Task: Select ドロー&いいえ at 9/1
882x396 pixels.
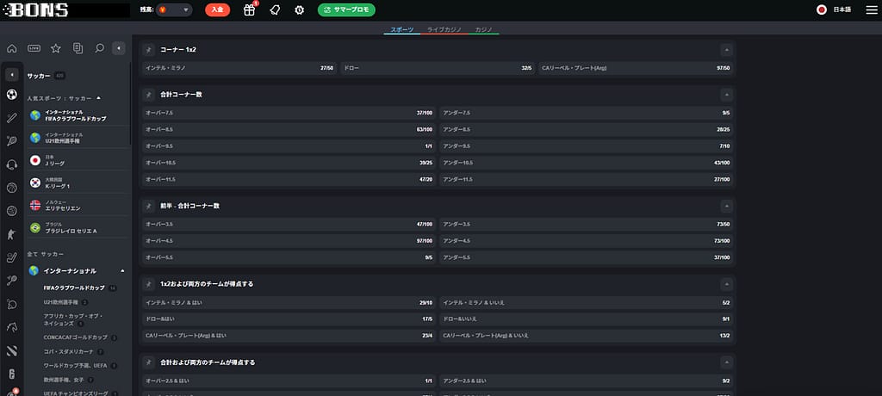Action: point(586,319)
